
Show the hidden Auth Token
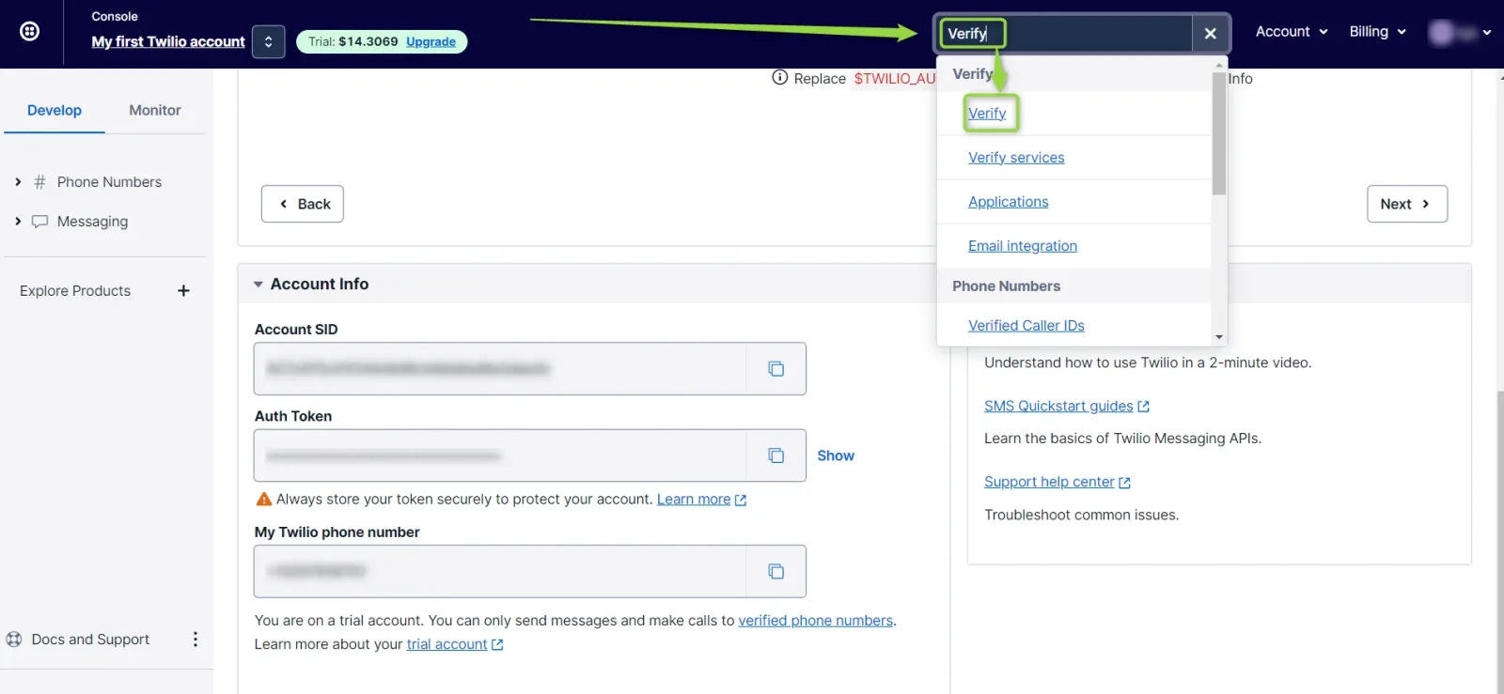836,455
